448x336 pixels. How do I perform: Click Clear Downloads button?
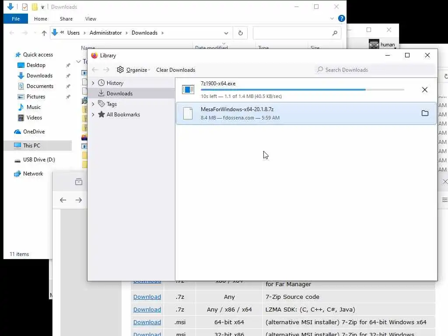pos(176,70)
